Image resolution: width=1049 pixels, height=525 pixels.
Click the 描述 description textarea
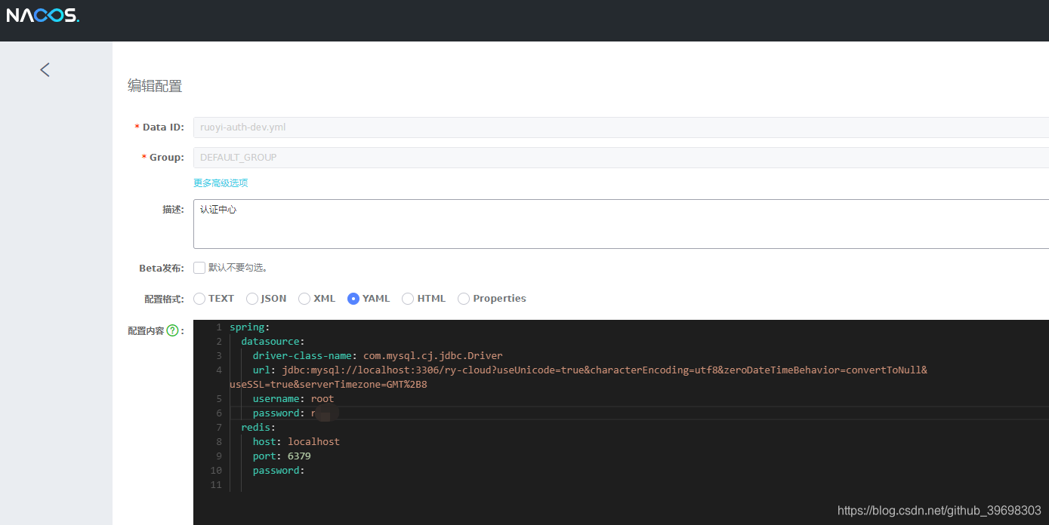(x=621, y=224)
